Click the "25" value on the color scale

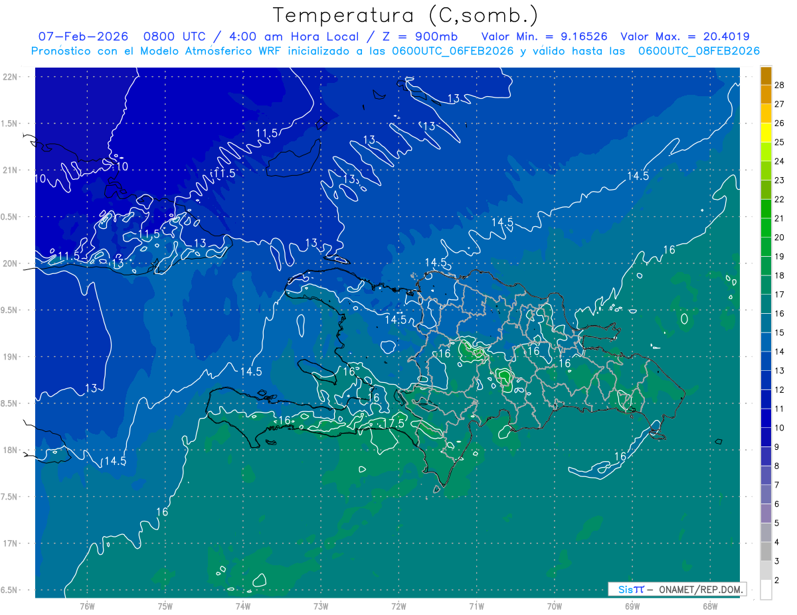click(779, 142)
